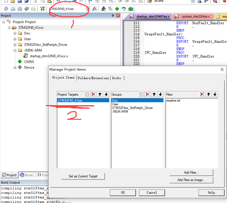Image resolution: width=227 pixels, height=203 pixels.
Task: Select STM32F40_41xxx in Project Targets list
Action: point(83,101)
